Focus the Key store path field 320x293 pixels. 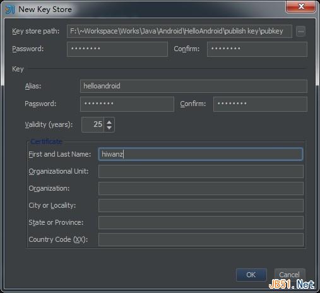click(179, 32)
